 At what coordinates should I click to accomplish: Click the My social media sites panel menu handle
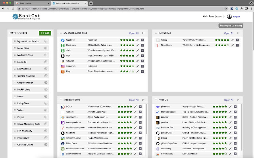(61, 33)
